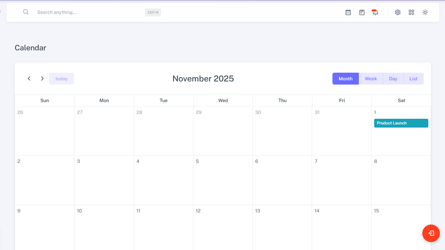Toggle light/dark theme with sun icon

(425, 12)
